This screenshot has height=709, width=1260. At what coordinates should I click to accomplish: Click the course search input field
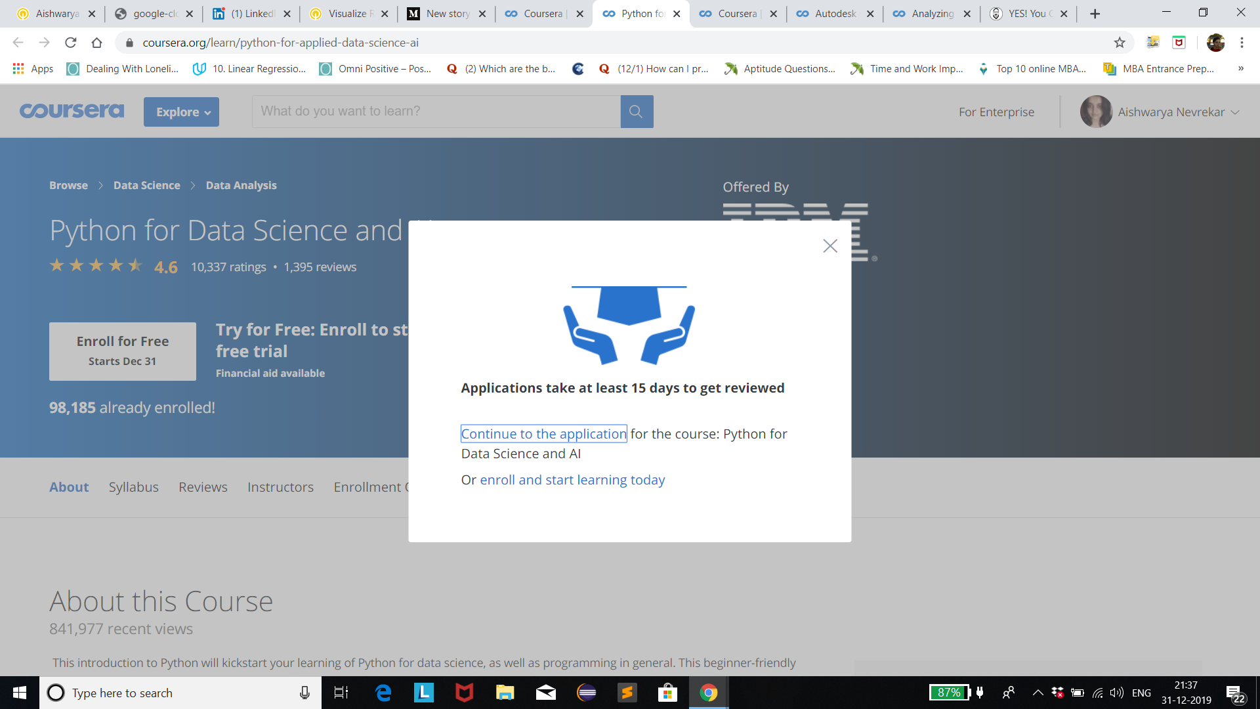point(436,112)
